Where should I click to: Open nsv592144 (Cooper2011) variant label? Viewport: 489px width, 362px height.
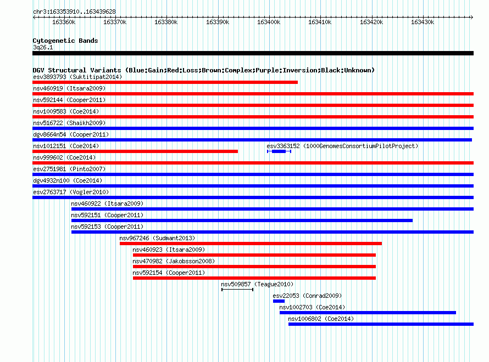[x=69, y=100]
